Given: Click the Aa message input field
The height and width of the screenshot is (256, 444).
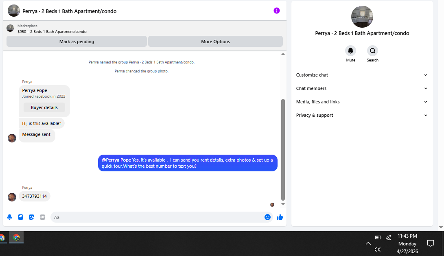Looking at the screenshot, I should (162, 217).
